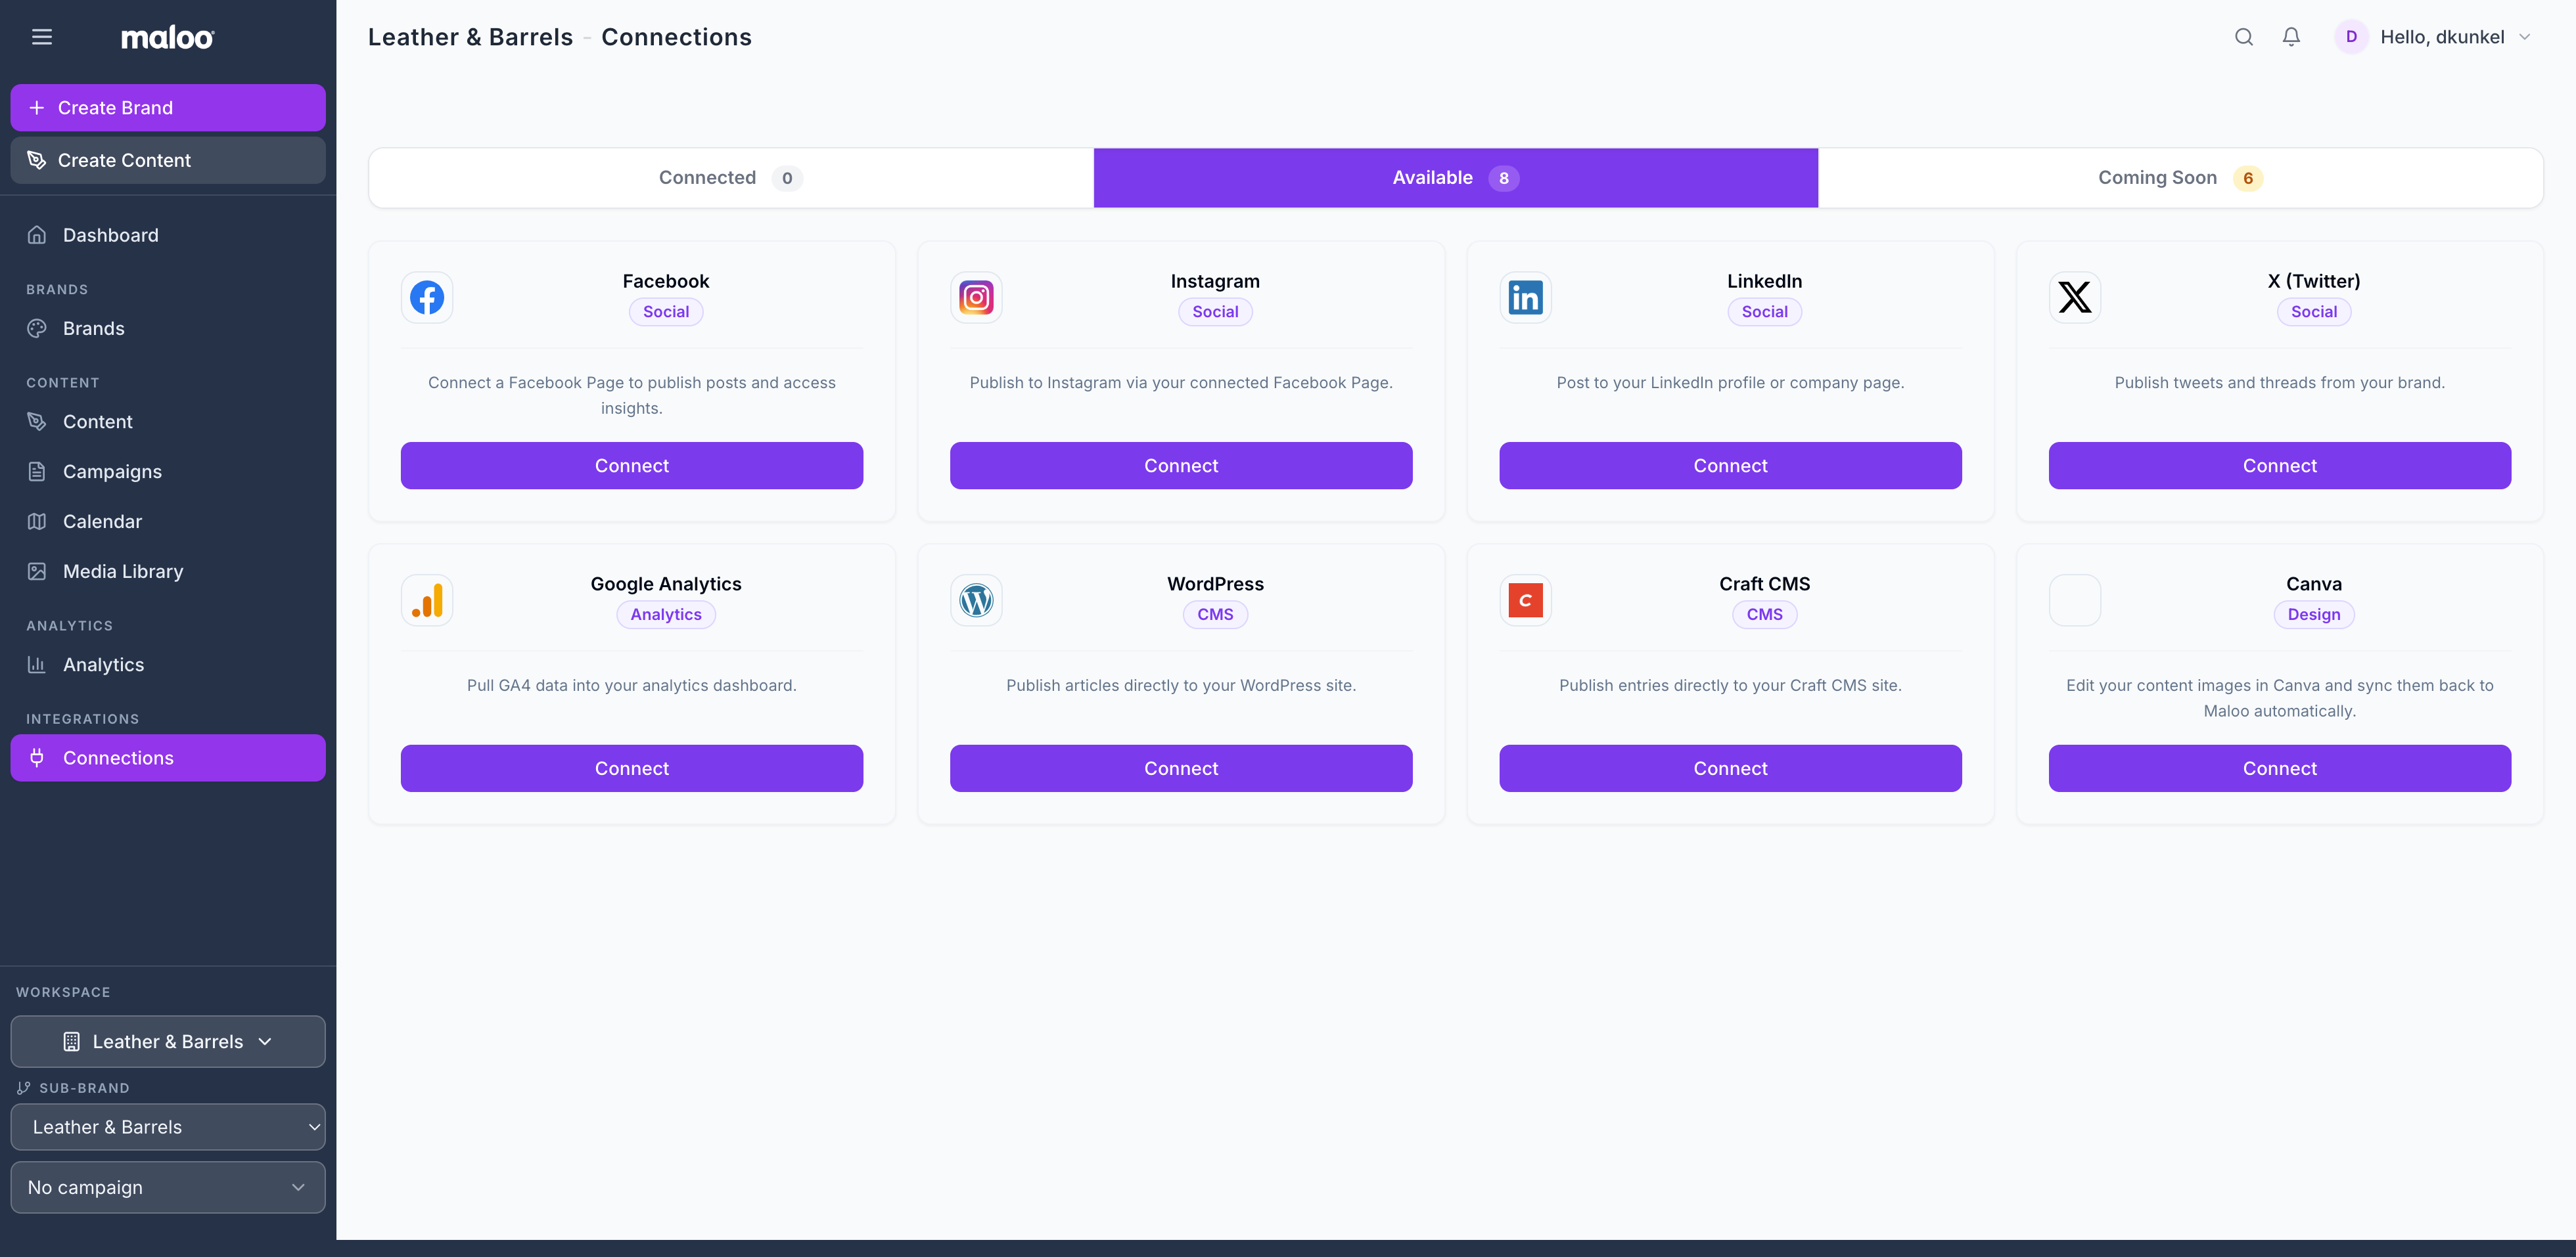Click the Analytics tag on Google Analytics card
The width and height of the screenshot is (2576, 1257).
tap(666, 615)
